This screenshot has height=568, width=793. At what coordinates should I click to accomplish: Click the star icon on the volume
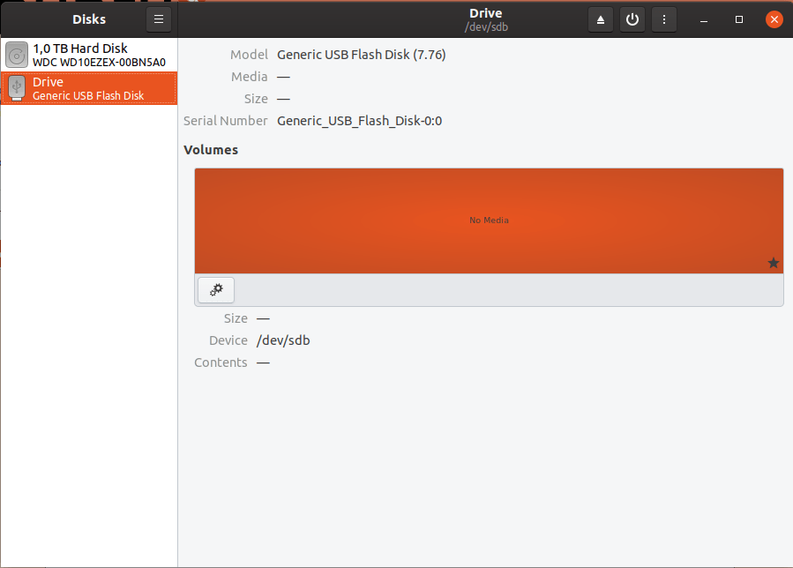click(774, 262)
